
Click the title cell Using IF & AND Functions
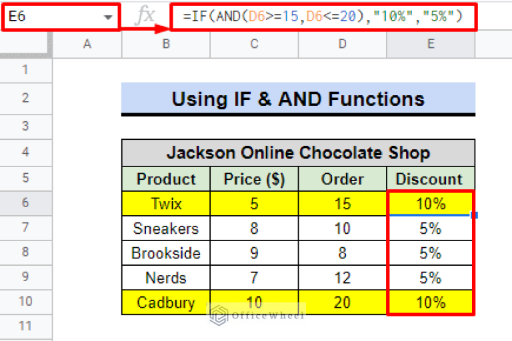(x=298, y=99)
